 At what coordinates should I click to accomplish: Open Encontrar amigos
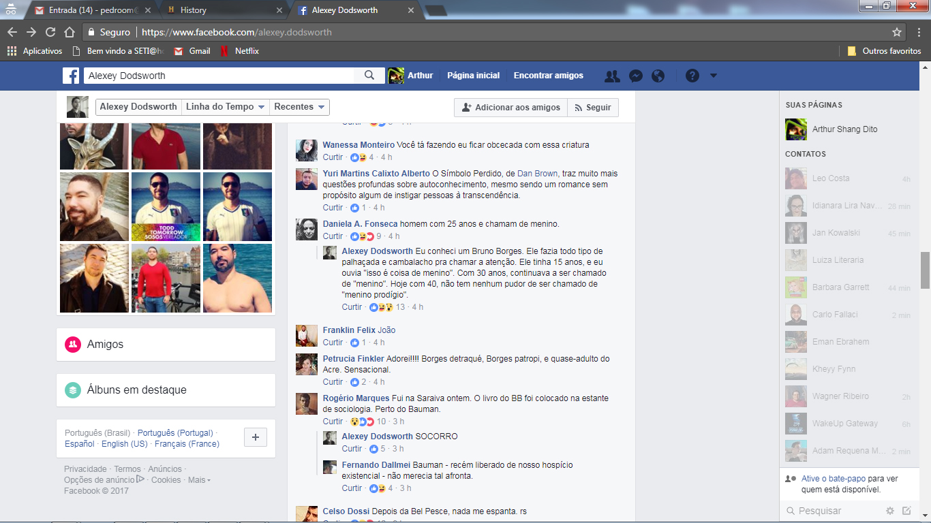(549, 76)
